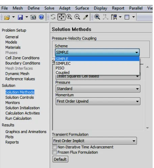
Task: Click the axes orientation icon
Action: tap(105, 17)
